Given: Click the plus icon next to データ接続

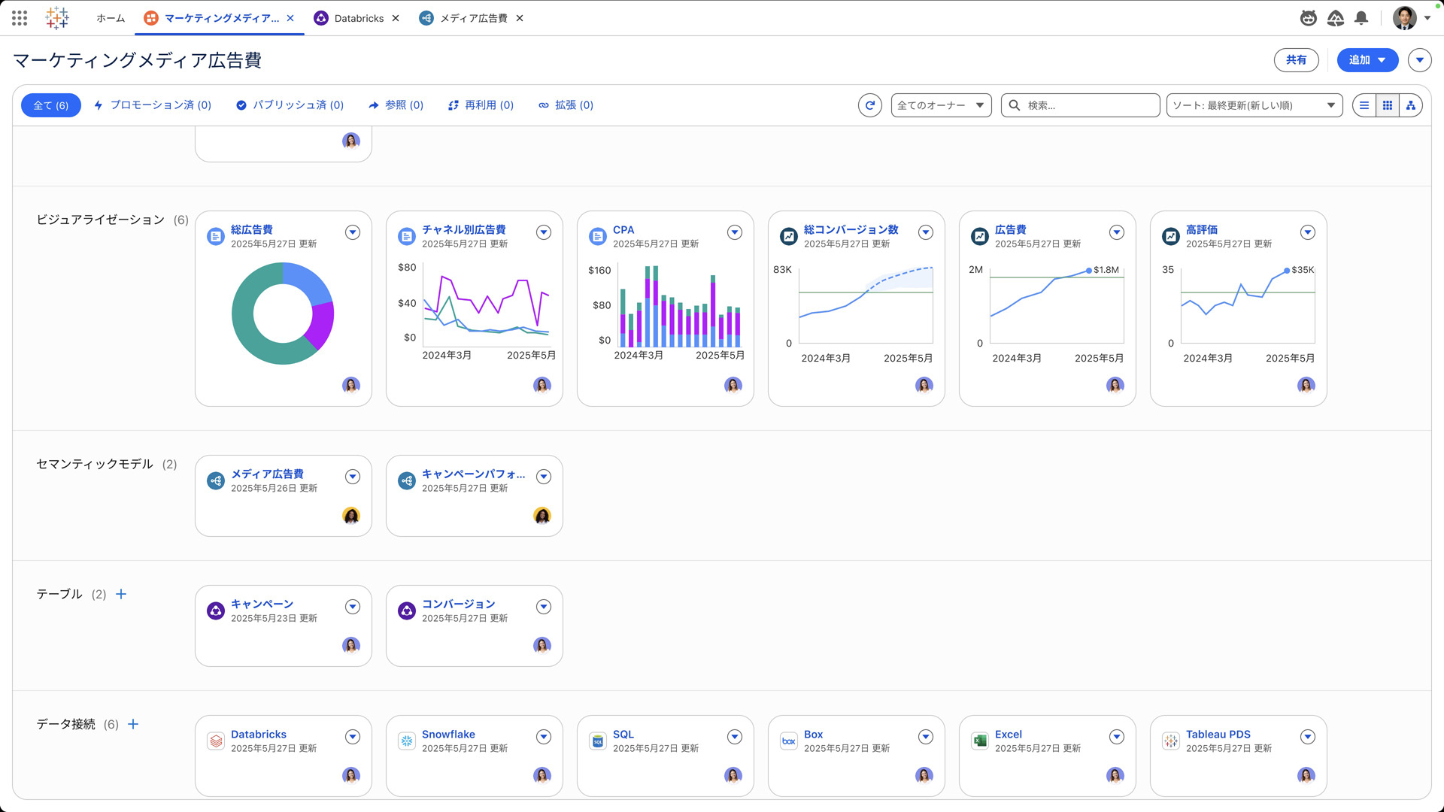Looking at the screenshot, I should [133, 724].
